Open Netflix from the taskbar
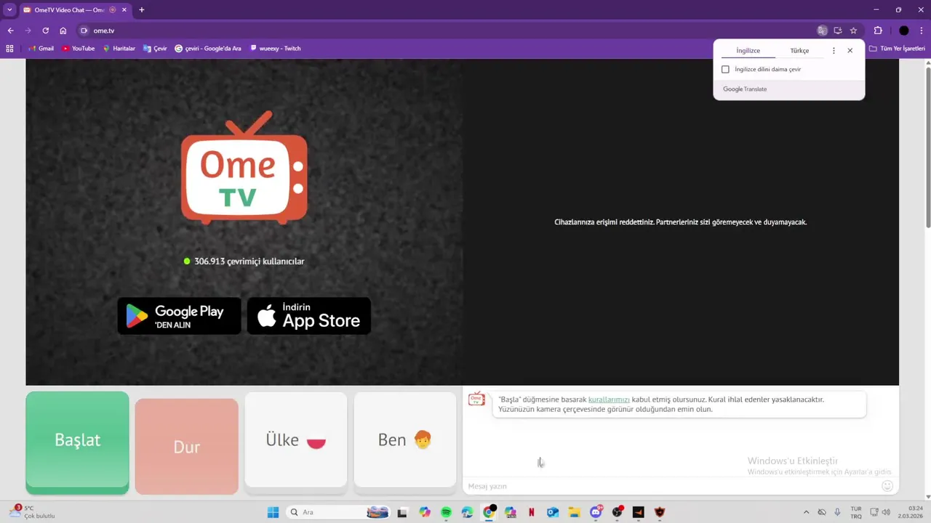 [532, 512]
